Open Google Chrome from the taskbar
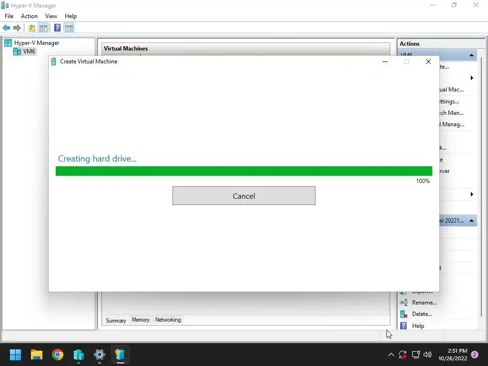The width and height of the screenshot is (488, 366). click(58, 355)
